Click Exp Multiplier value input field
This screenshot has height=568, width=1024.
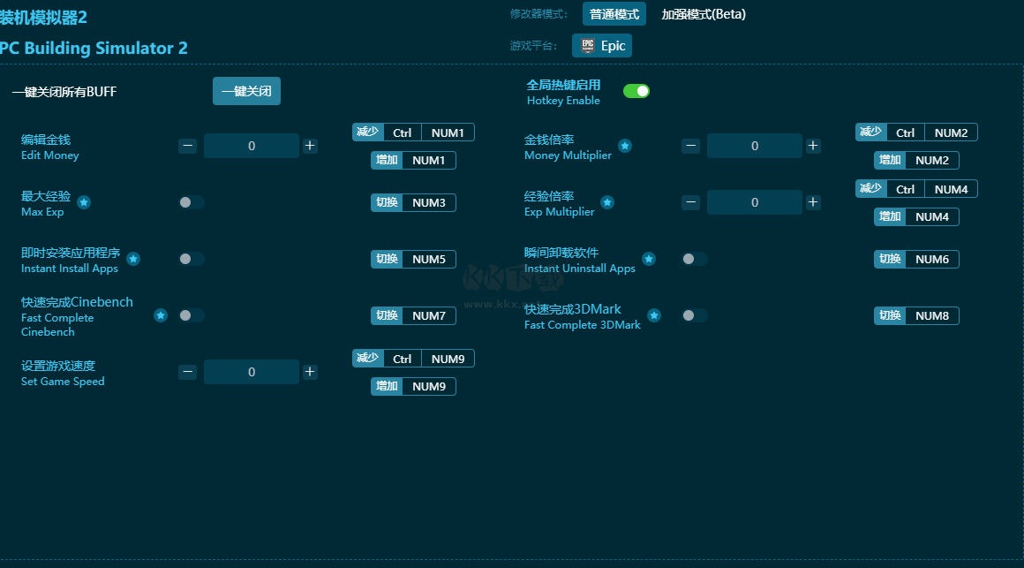754,202
